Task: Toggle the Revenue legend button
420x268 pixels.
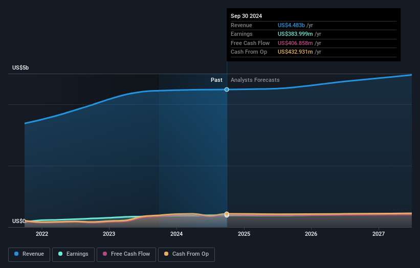Action: pos(29,254)
